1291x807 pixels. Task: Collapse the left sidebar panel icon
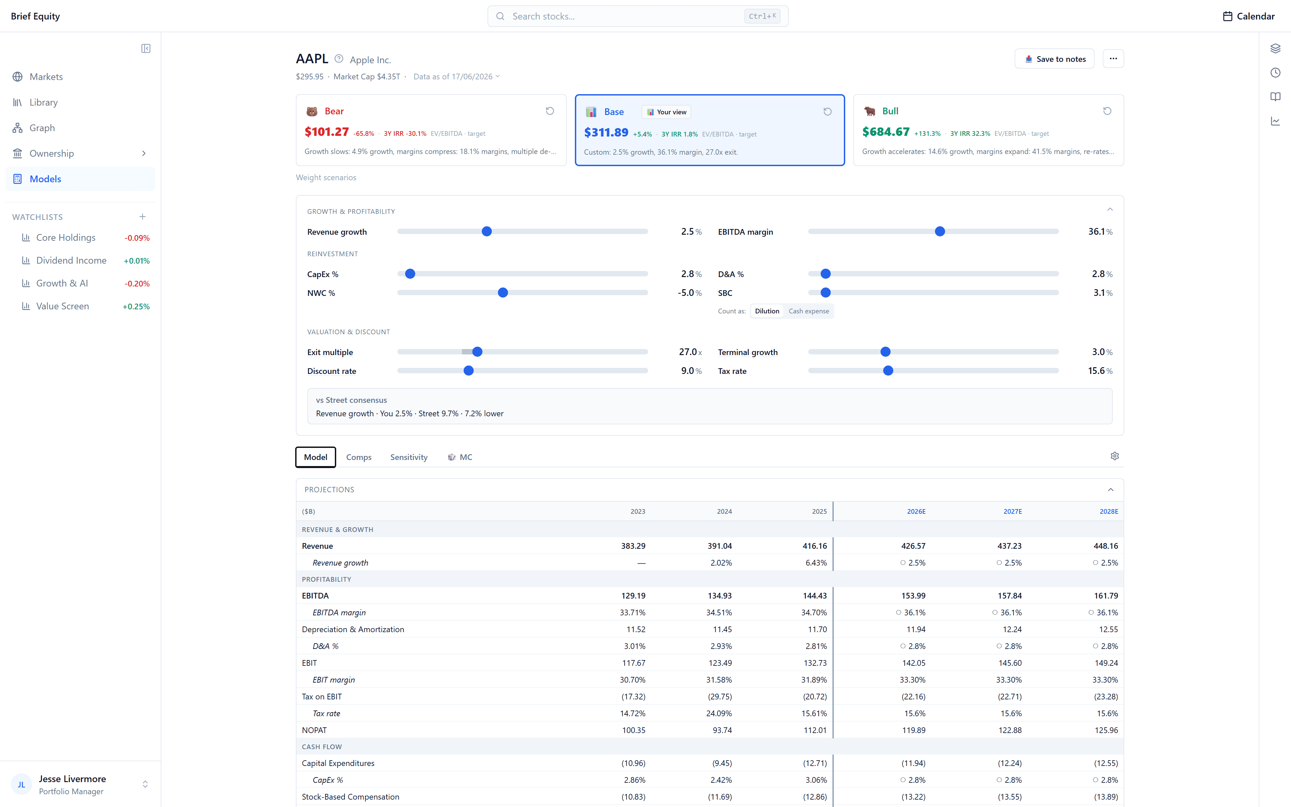coord(146,48)
